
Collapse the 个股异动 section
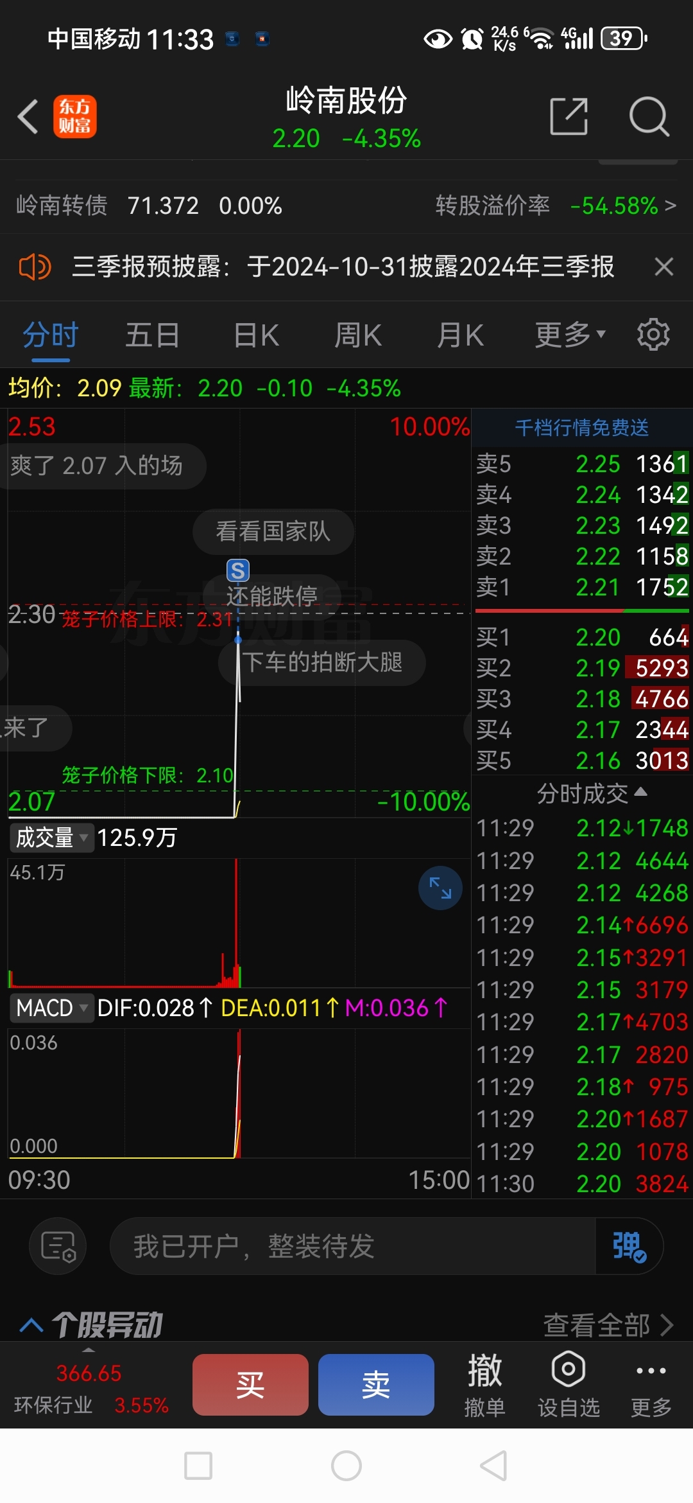[x=31, y=1324]
